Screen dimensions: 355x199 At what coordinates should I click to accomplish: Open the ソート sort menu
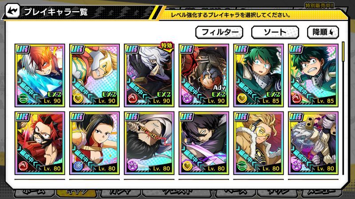coord(275,32)
